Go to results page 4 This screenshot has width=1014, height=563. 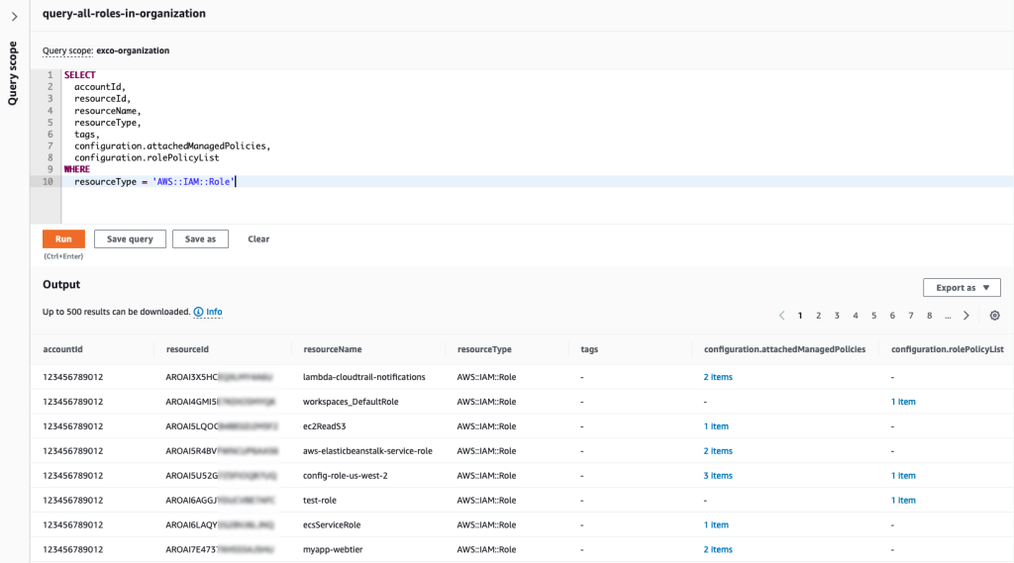click(855, 316)
